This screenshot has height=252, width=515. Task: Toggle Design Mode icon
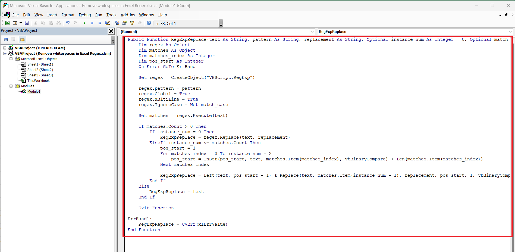(107, 23)
